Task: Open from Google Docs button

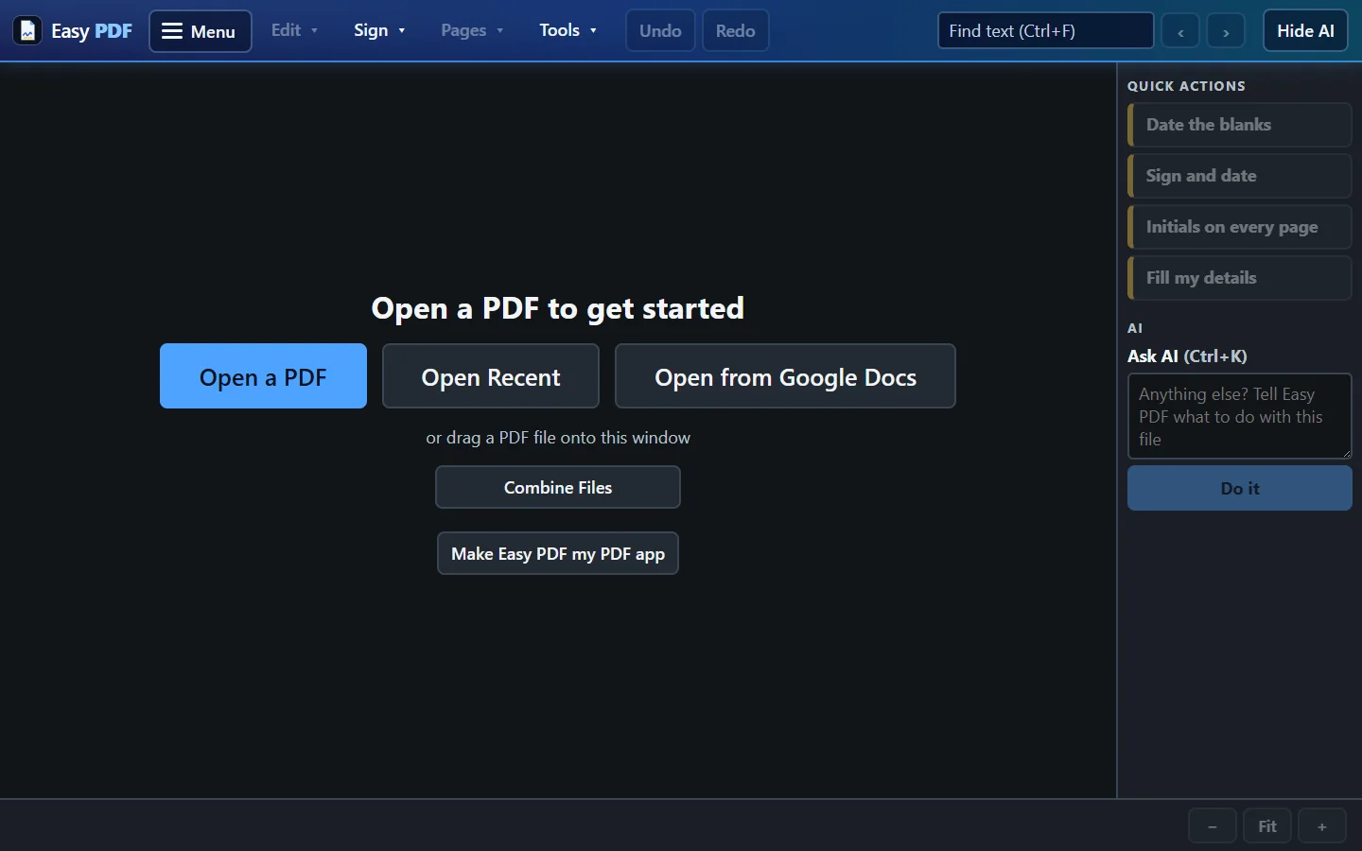Action: pos(785,376)
